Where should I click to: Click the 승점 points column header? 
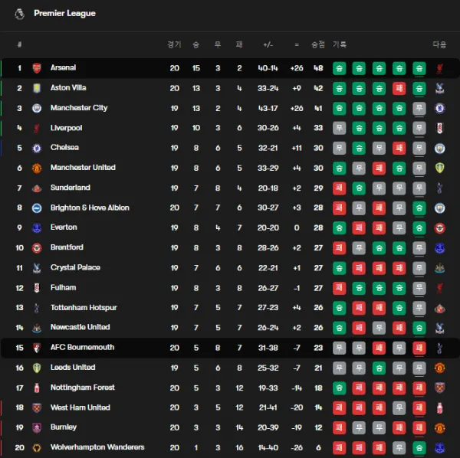317,44
